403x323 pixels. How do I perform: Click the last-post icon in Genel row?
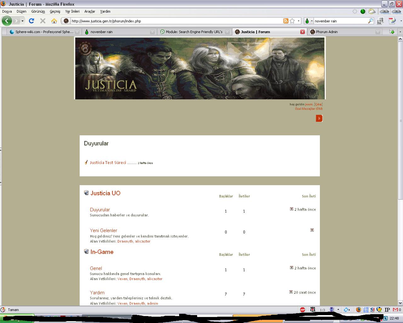(x=292, y=267)
